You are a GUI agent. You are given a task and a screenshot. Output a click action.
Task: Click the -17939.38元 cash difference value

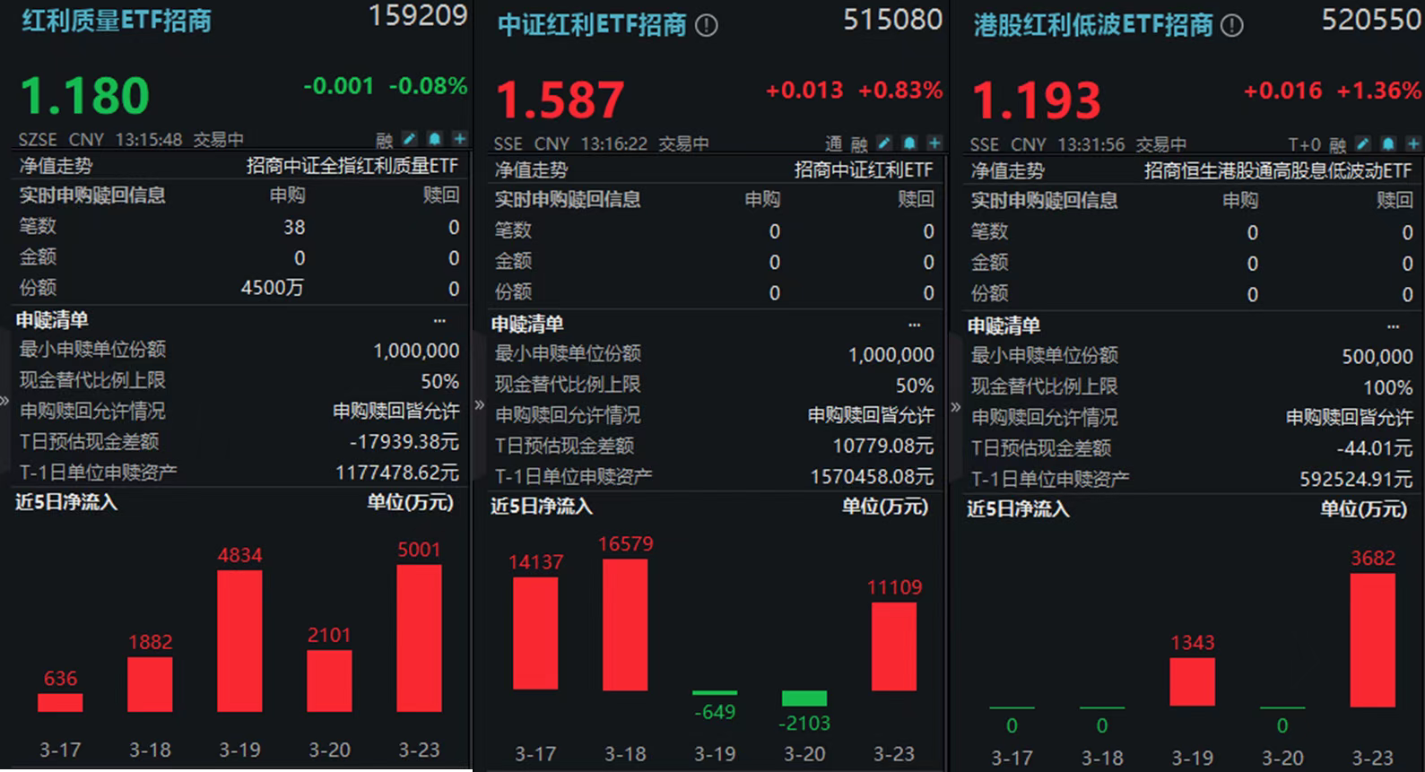(404, 441)
